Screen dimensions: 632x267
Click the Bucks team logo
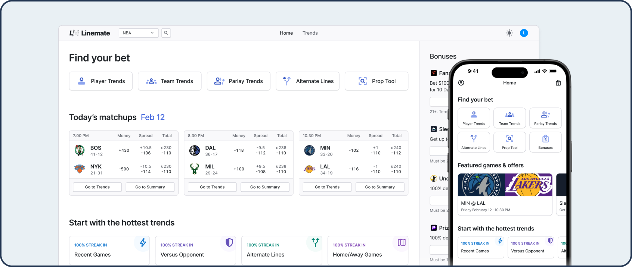tap(195, 169)
